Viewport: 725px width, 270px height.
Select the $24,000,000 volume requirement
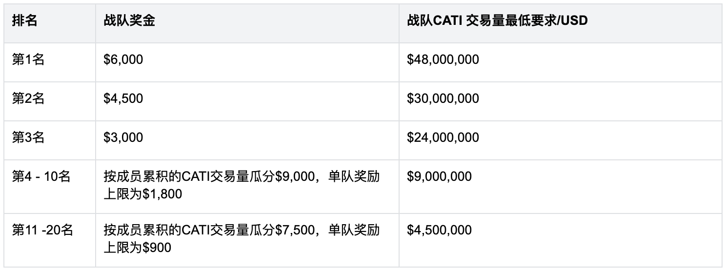click(x=443, y=137)
